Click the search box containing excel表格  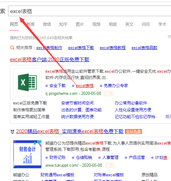(90, 11)
